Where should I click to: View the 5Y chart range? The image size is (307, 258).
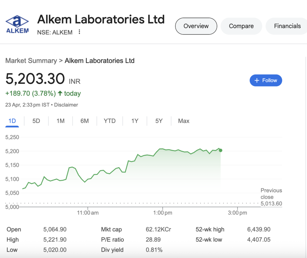point(159,121)
